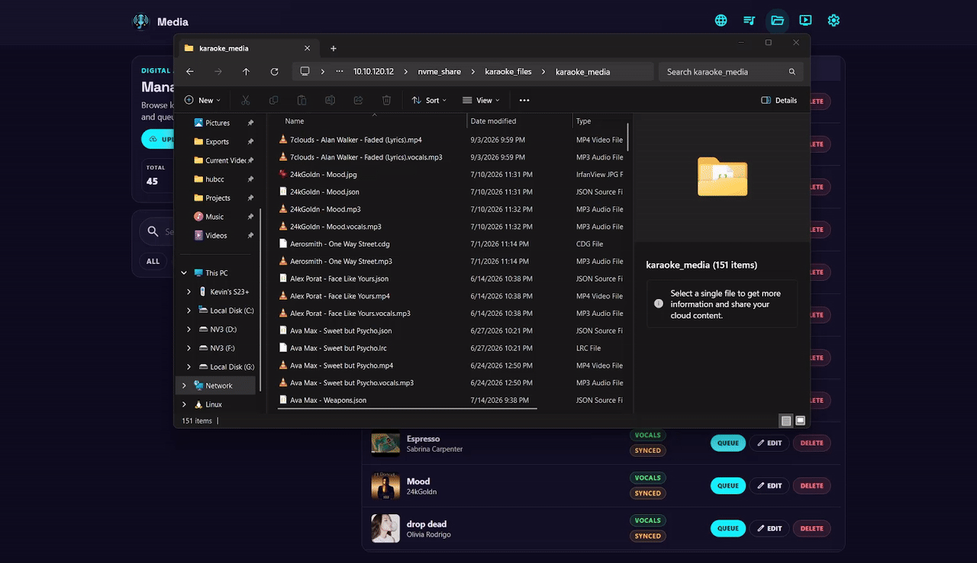Go back in File Explorer

click(x=190, y=72)
